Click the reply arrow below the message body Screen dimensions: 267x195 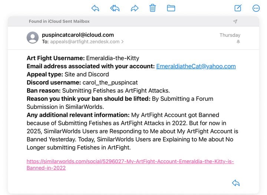point(236,183)
